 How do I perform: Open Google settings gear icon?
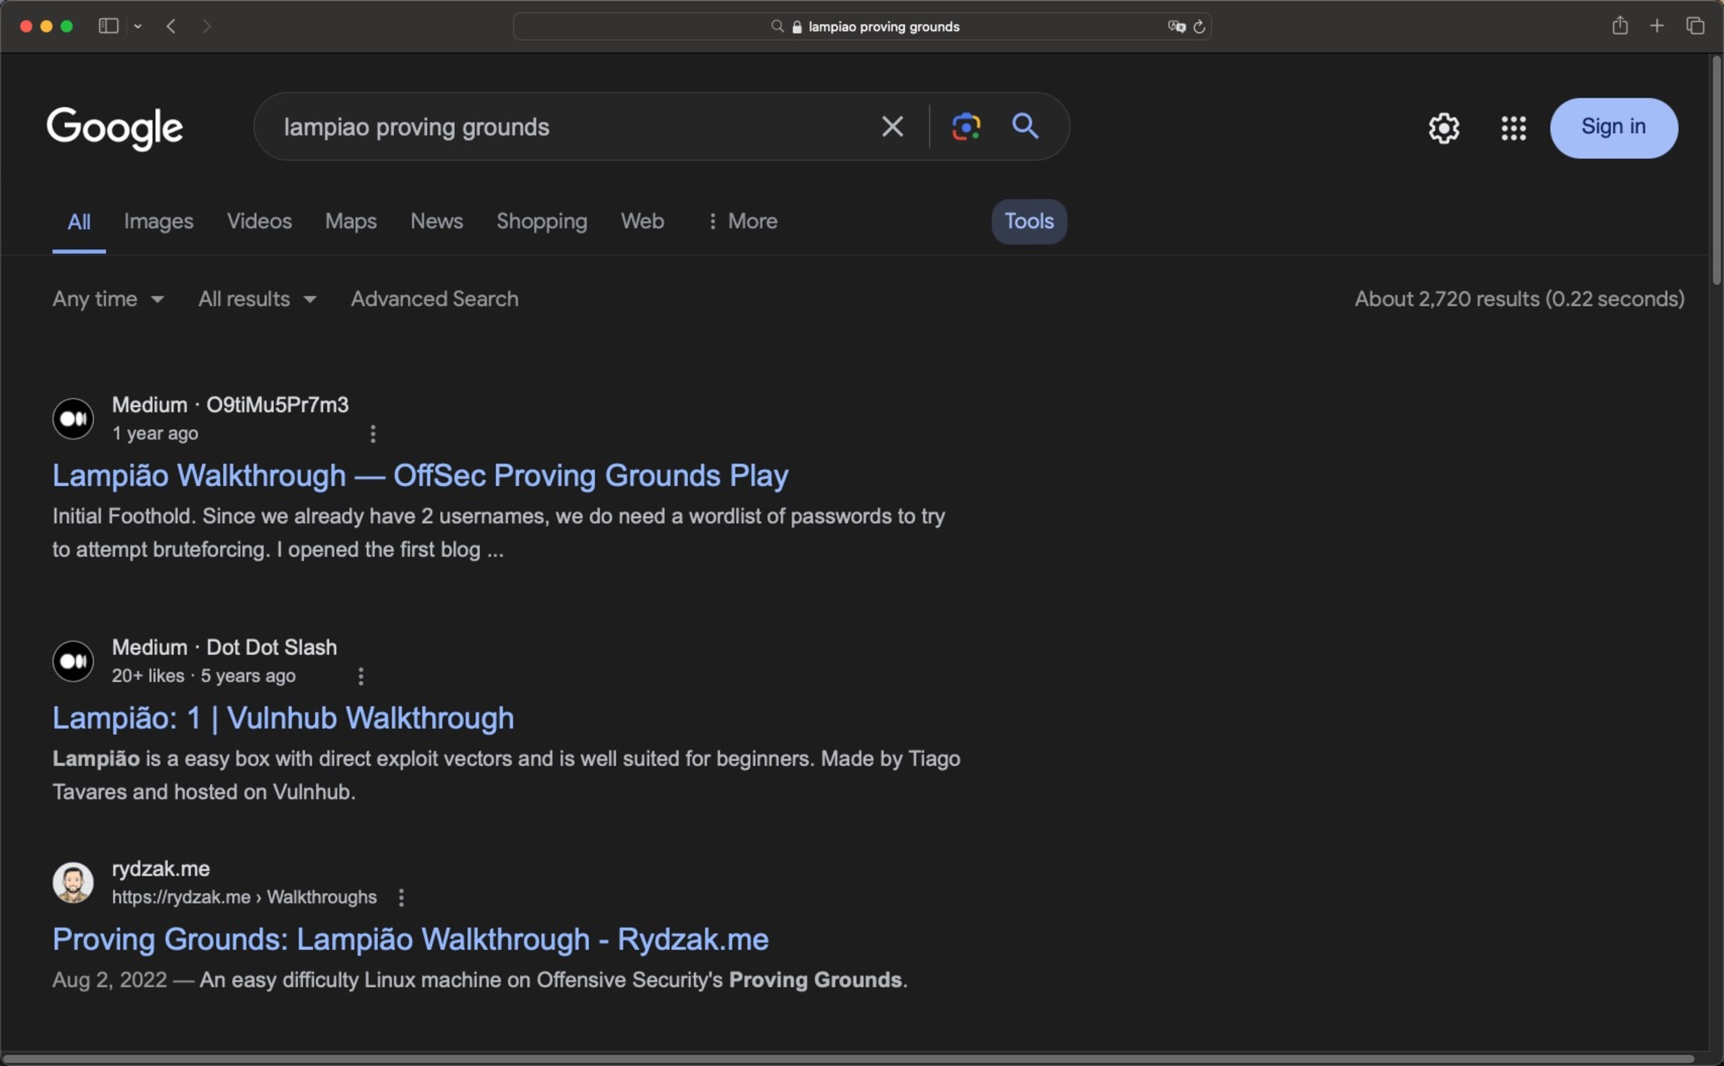(1443, 128)
